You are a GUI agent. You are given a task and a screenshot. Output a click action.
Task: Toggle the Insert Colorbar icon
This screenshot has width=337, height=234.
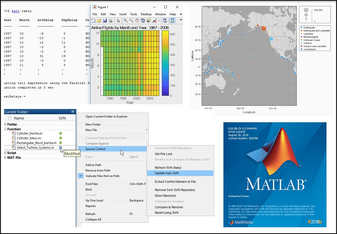(172, 20)
